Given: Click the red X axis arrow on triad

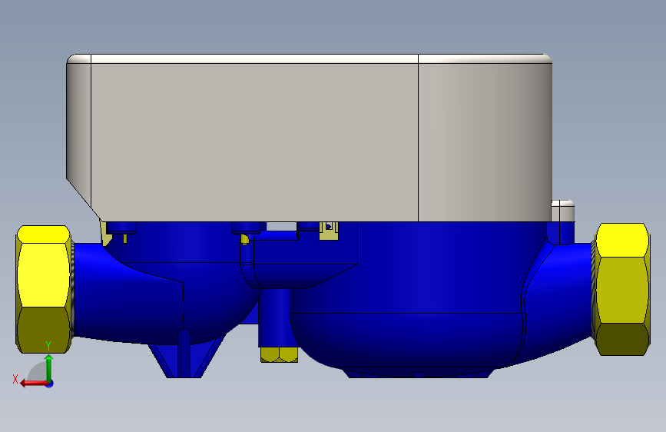Looking at the screenshot, I should point(34,384).
